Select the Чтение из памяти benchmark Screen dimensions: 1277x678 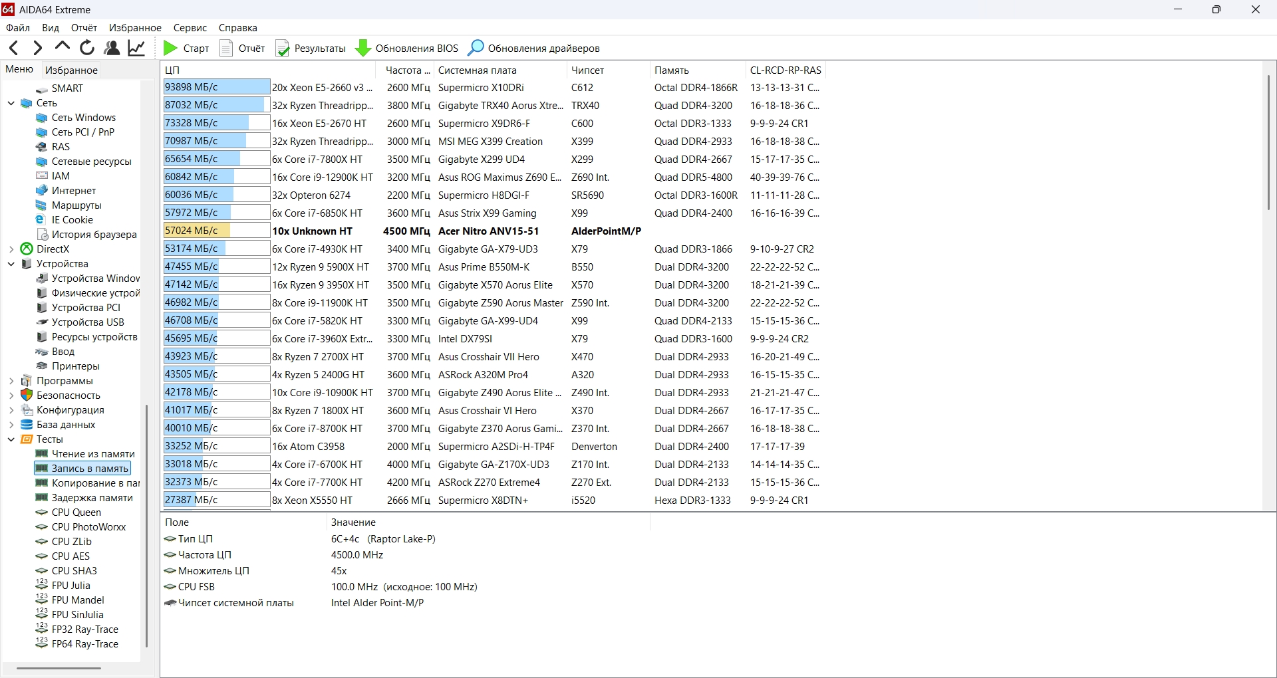pos(85,454)
